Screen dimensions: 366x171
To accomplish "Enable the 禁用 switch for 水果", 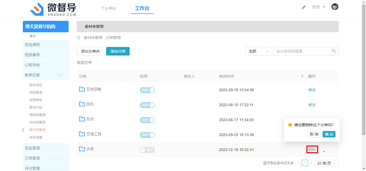I will [x=147, y=150].
